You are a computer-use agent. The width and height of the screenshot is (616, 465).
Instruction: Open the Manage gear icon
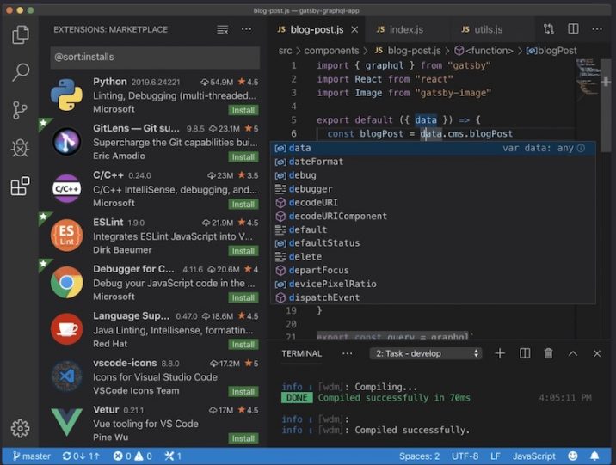click(20, 428)
